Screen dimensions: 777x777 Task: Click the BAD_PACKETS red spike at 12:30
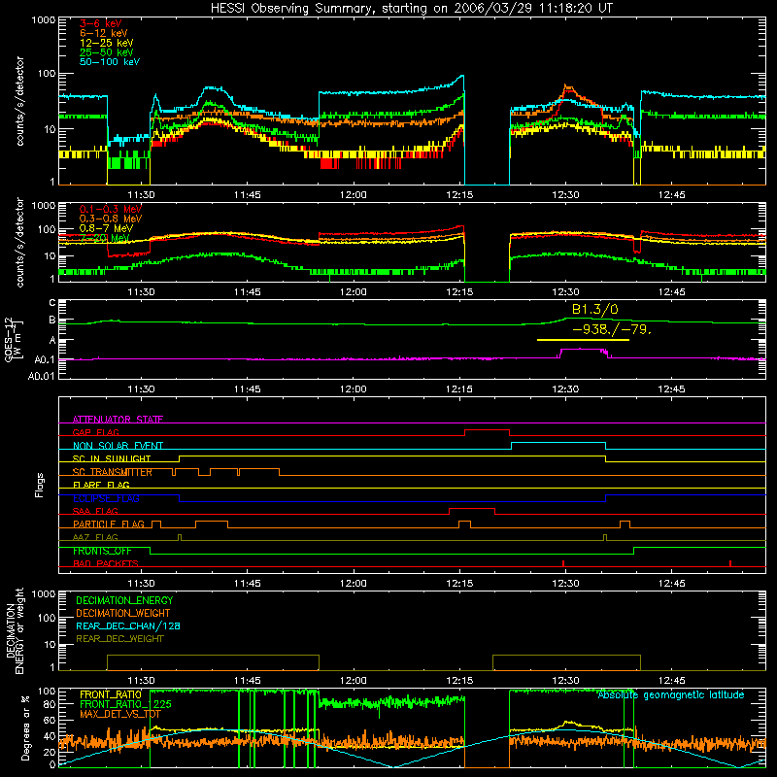[564, 563]
